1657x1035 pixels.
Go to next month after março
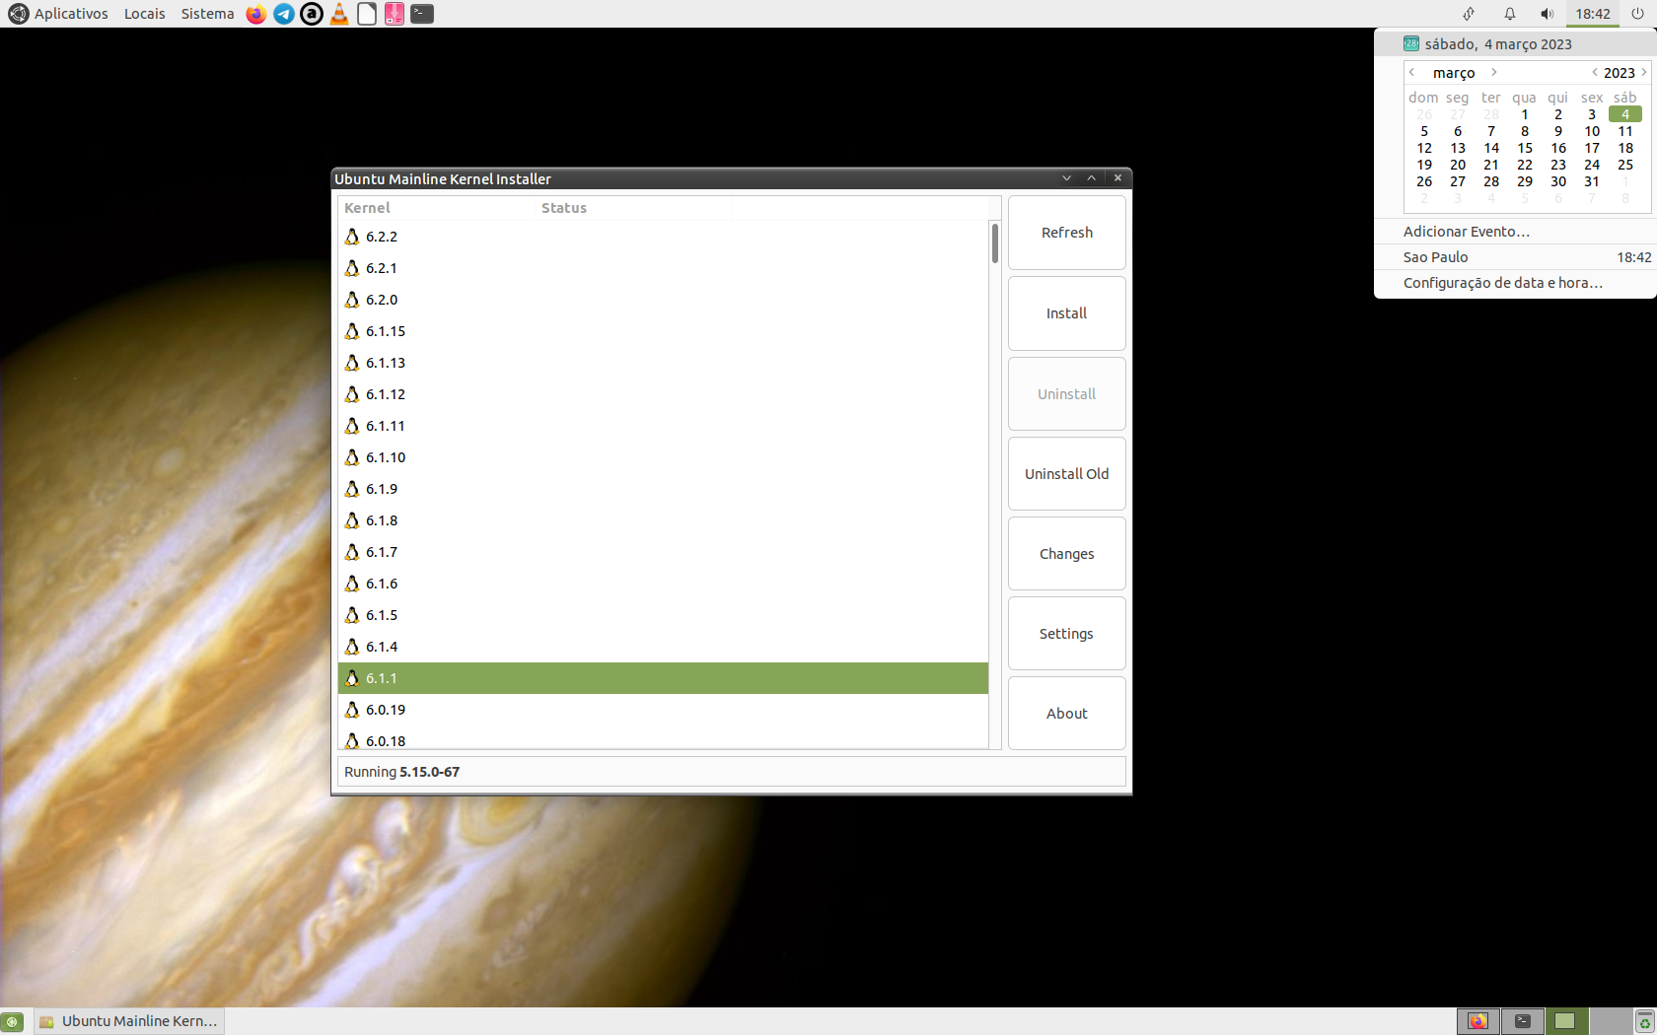[1494, 72]
